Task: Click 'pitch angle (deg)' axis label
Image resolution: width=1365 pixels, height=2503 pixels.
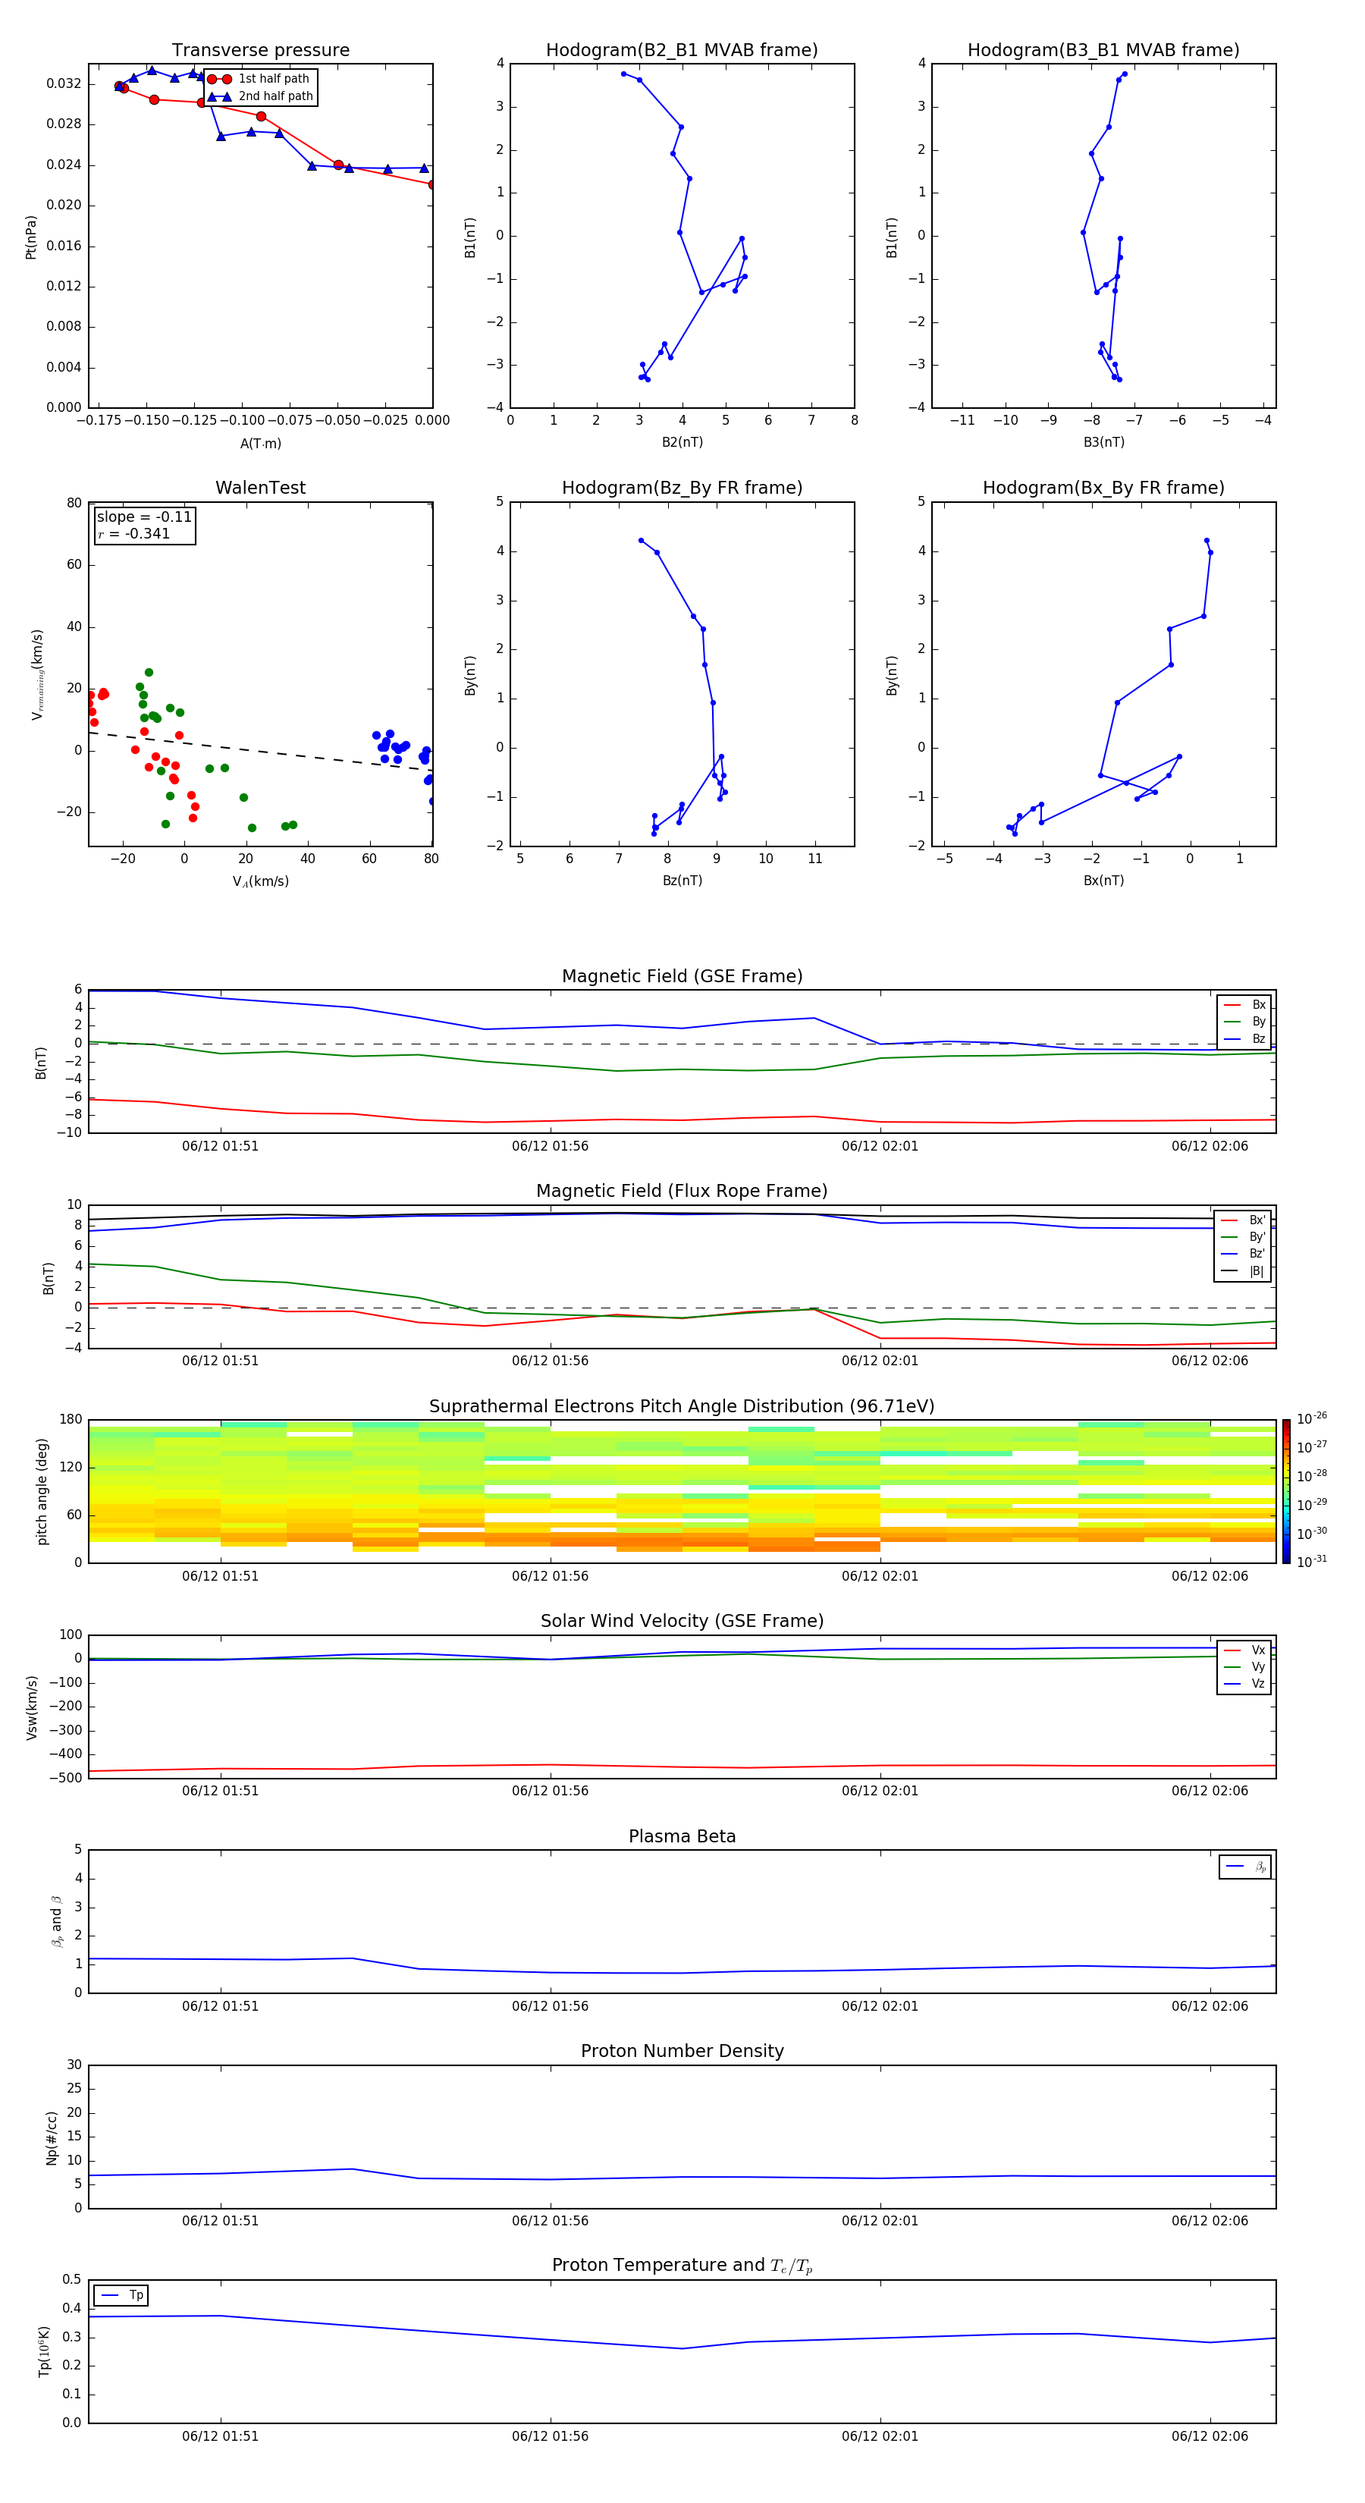Action: pyautogui.click(x=42, y=1490)
